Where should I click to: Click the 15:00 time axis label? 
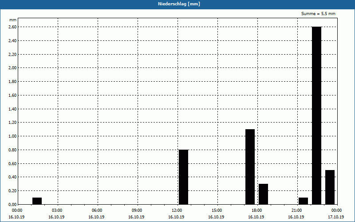(x=217, y=210)
